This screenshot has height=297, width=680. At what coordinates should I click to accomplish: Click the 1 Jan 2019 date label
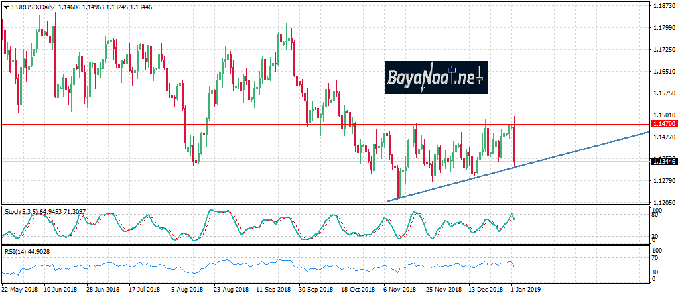[526, 290]
